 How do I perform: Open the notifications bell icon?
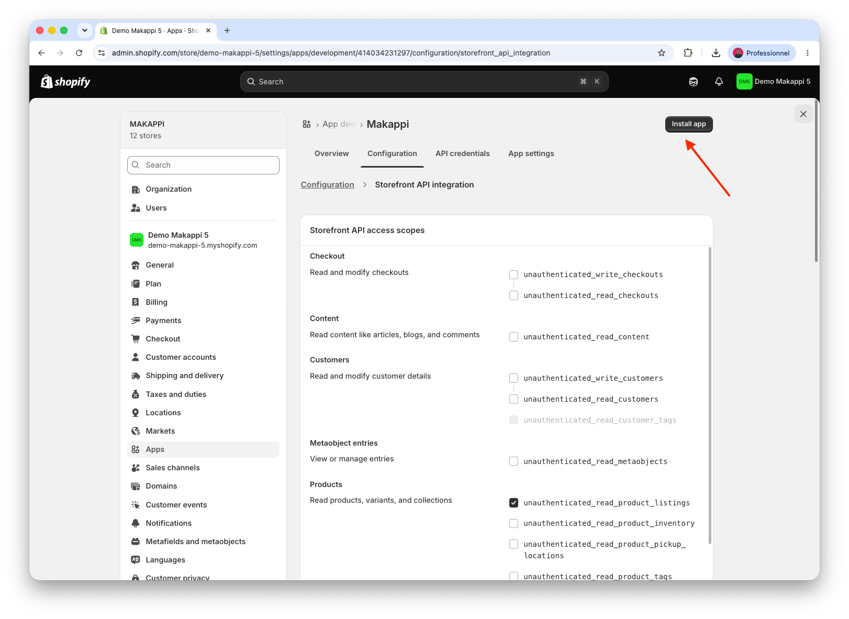[x=719, y=82]
